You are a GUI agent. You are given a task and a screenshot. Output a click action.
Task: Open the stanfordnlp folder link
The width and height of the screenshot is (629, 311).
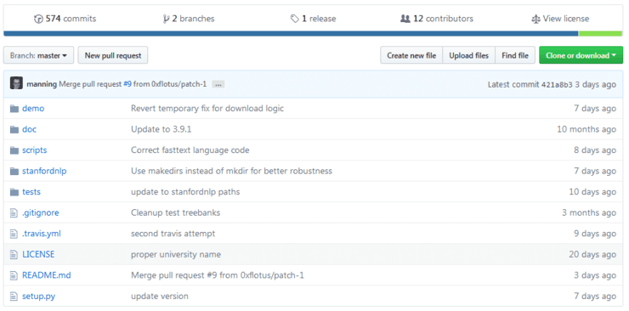(x=44, y=171)
